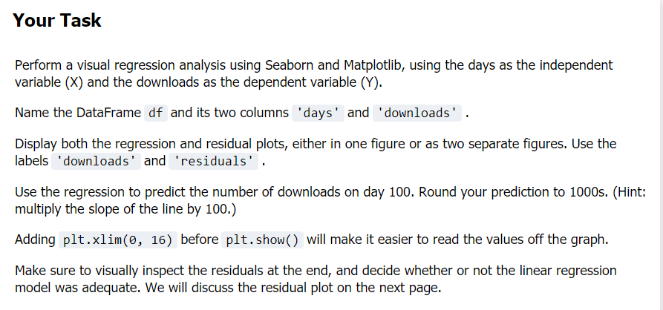Select the 'days' column name code
Screen dimensions: 663x310
click(318, 113)
